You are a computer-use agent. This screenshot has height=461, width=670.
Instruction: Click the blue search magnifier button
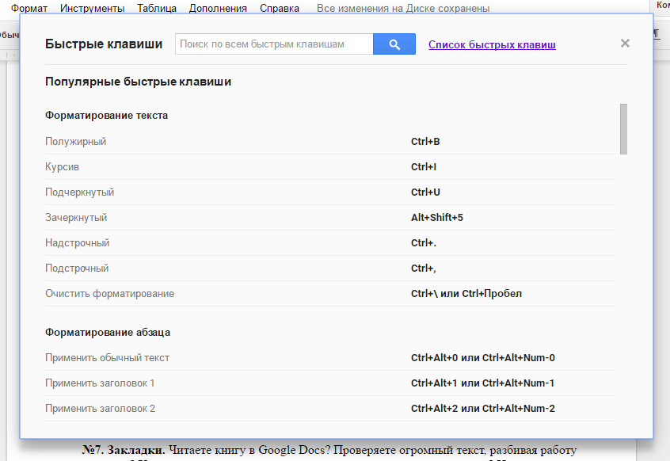394,44
